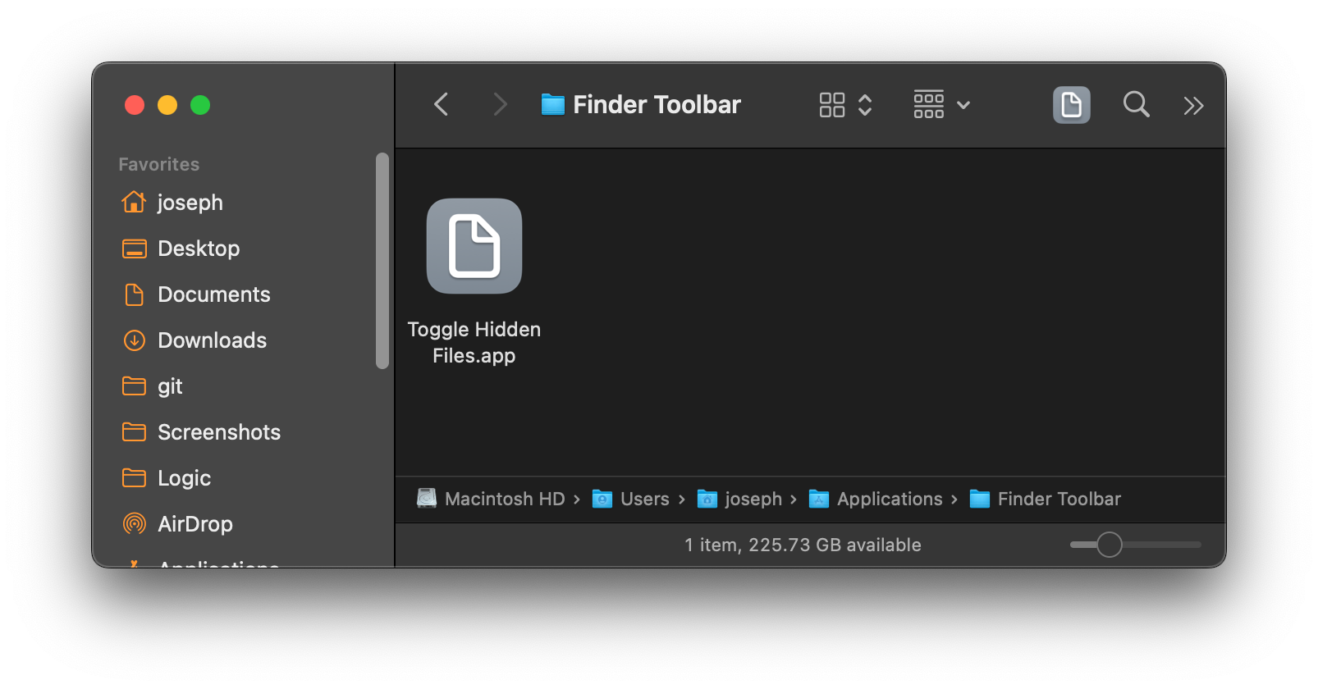Click the Desktop sidebar icon

[135, 249]
